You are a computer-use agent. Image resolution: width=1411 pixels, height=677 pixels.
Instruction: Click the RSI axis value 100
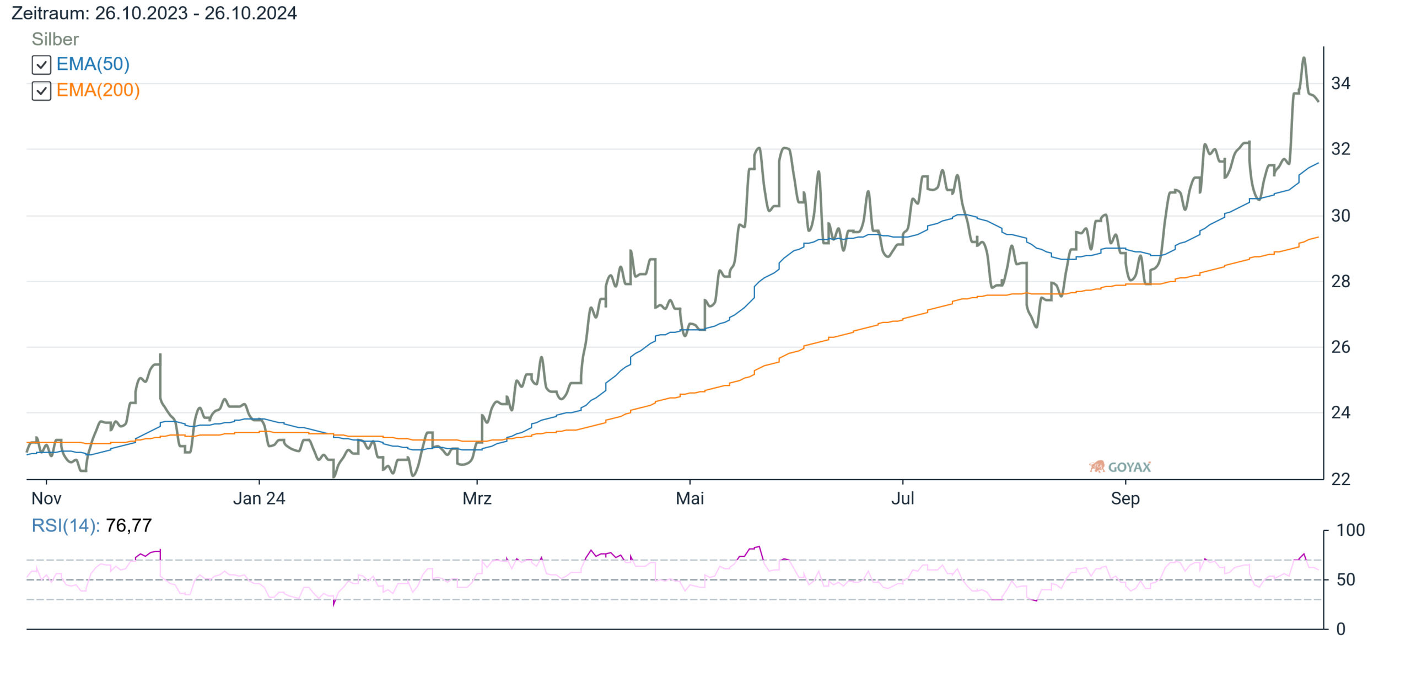click(x=1350, y=530)
